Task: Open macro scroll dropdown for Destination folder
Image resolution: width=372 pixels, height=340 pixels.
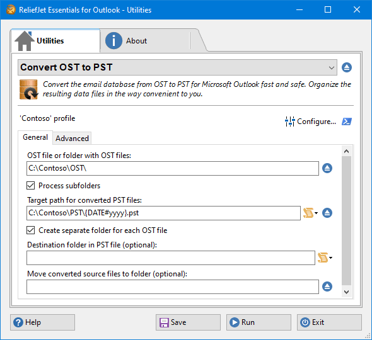Action: (x=325, y=258)
